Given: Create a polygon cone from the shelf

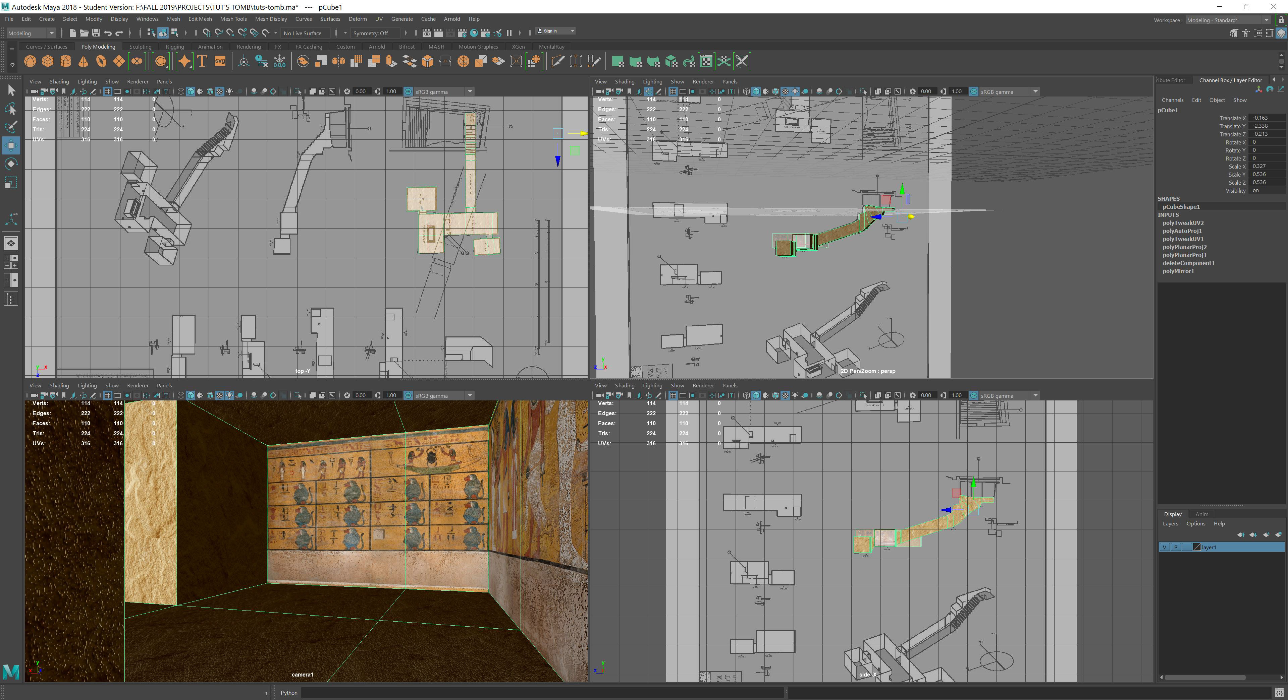Looking at the screenshot, I should click(x=84, y=61).
